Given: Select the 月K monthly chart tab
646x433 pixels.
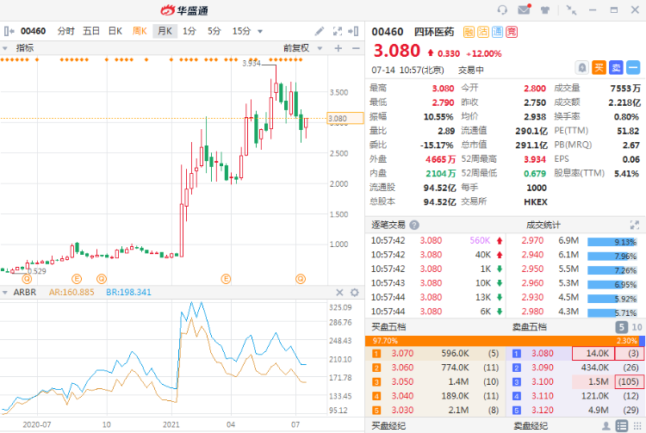Looking at the screenshot, I should click(x=165, y=31).
